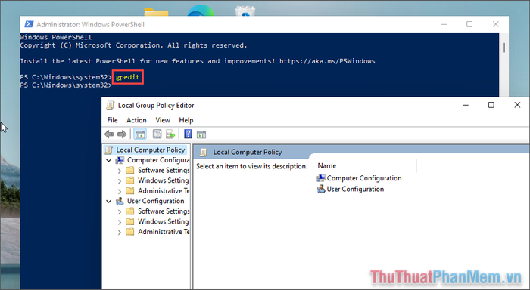
Task: Click the Local Computer Policy header in right pane
Action: [x=248, y=152]
